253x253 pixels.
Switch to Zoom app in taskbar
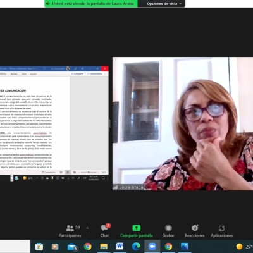tap(152, 246)
